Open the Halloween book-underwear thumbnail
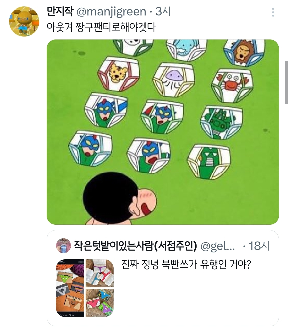Image resolution: width=288 pixels, height=329 pixels. click(x=70, y=288)
